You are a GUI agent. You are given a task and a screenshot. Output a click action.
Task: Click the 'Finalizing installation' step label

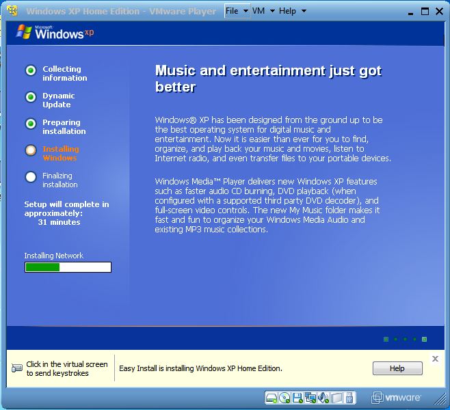[60, 180]
